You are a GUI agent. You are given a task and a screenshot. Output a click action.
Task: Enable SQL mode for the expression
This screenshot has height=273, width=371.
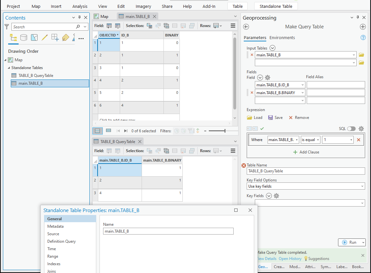[351, 129]
